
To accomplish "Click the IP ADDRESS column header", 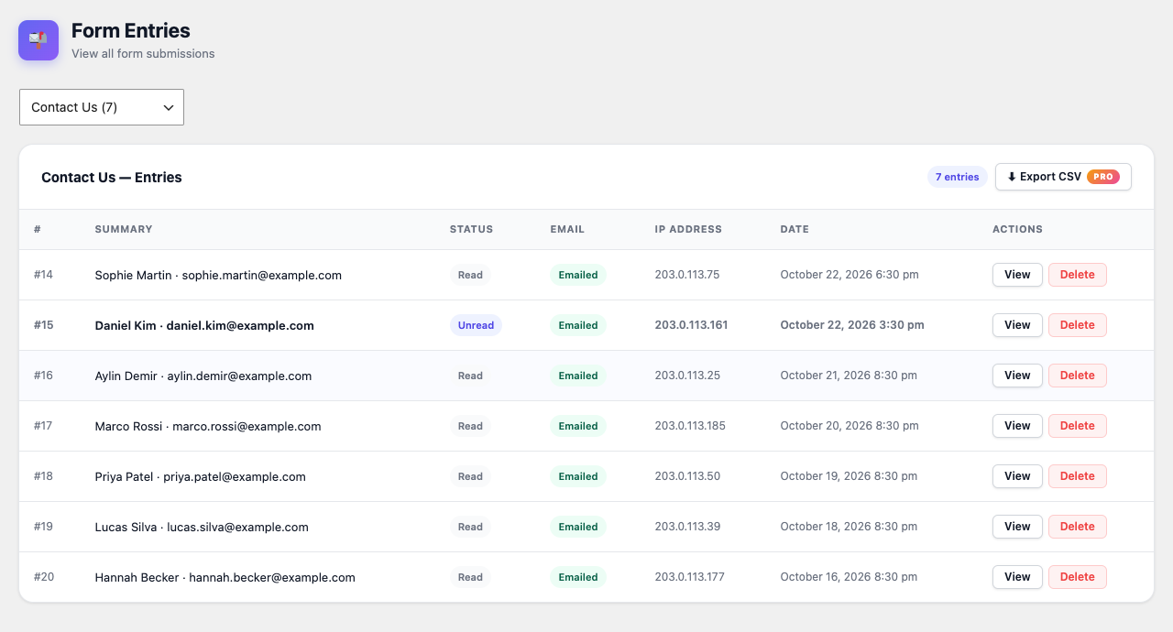I will [x=688, y=229].
